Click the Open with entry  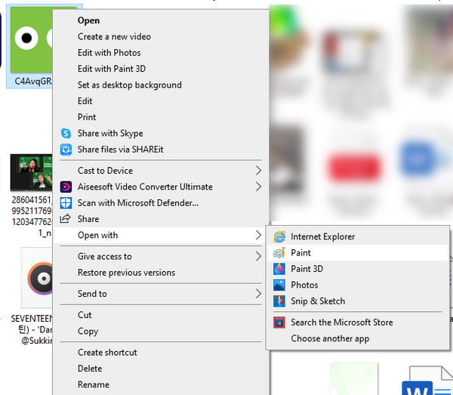tap(162, 235)
